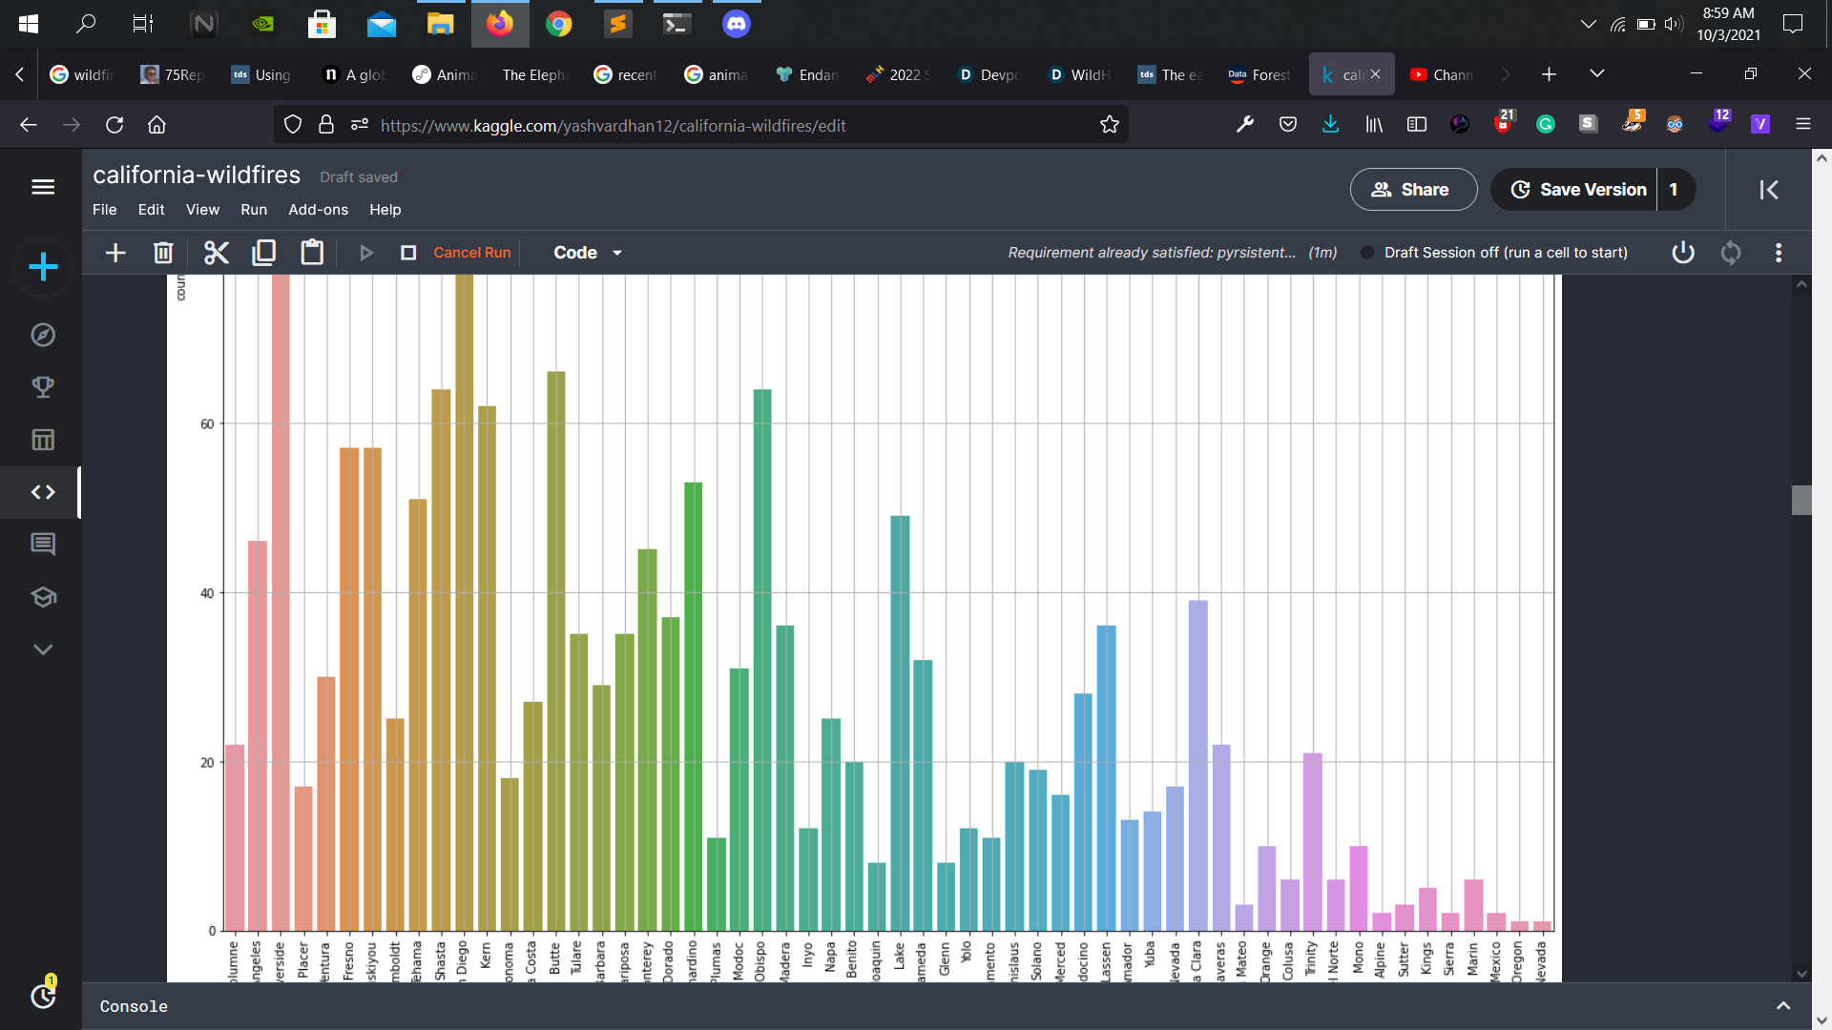Collapse the right side panel arrow
Screen dimensions: 1832x1030
[x=1769, y=190]
